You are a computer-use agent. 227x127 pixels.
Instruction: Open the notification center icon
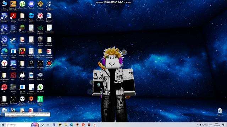click(x=223, y=125)
